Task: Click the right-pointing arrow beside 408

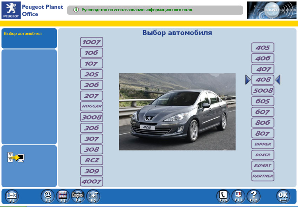Action: coord(248,80)
